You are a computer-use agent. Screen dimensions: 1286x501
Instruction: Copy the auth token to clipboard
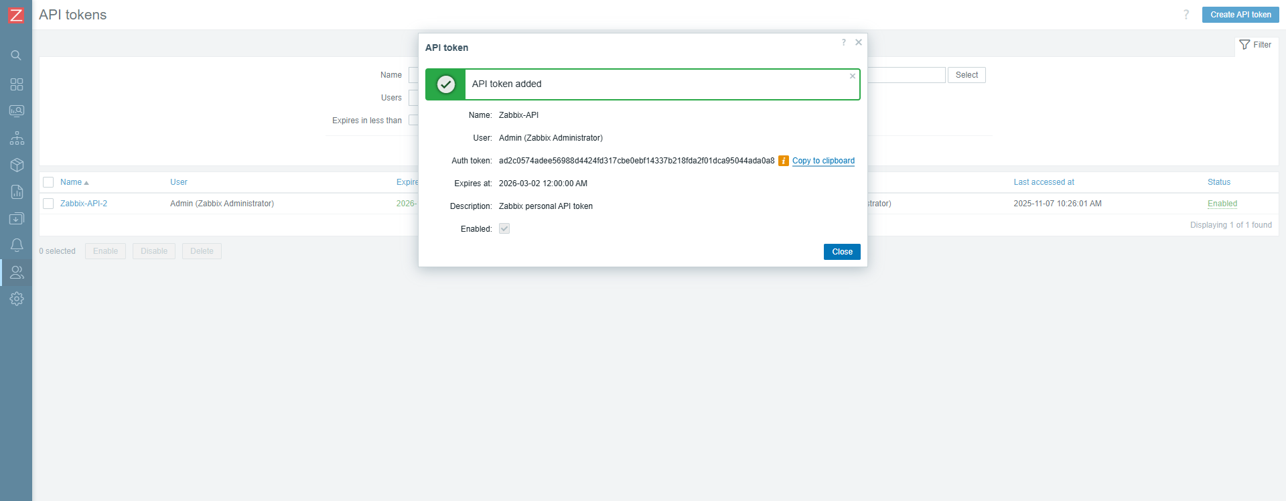823,161
